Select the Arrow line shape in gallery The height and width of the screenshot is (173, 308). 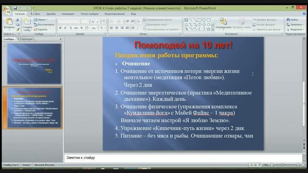tap(195, 20)
